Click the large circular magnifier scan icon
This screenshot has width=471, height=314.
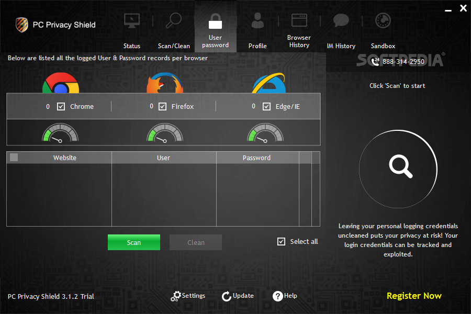pyautogui.click(x=398, y=169)
